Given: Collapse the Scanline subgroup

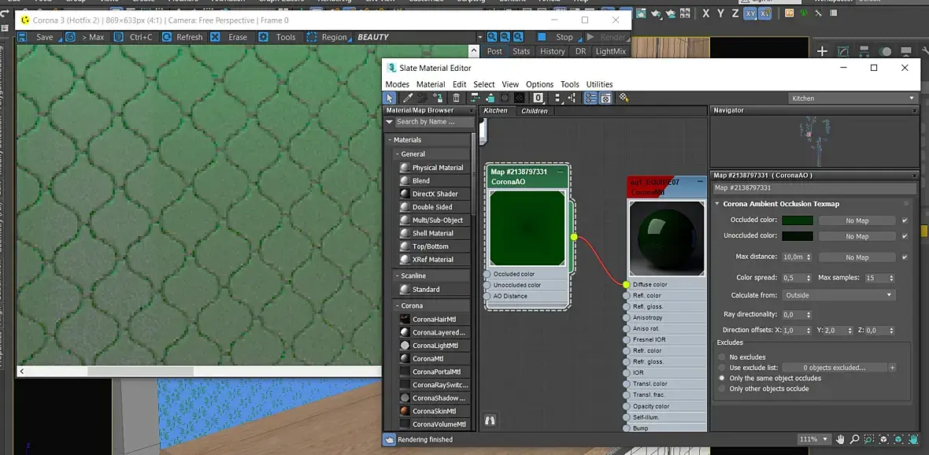Looking at the screenshot, I should (x=396, y=276).
